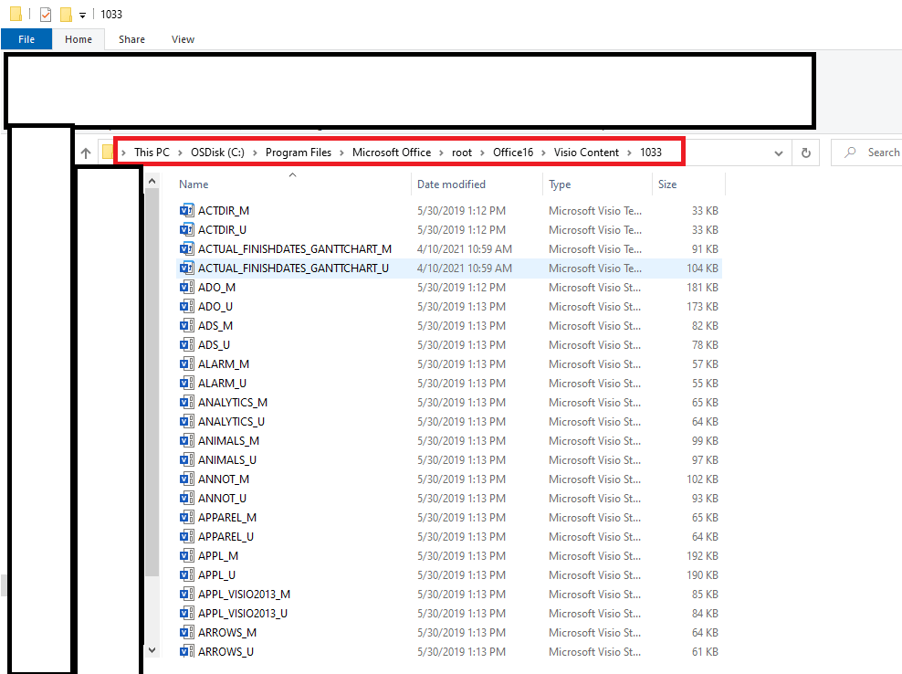This screenshot has width=902, height=674.
Task: Select the ACTDIR_M file icon
Action: [186, 211]
